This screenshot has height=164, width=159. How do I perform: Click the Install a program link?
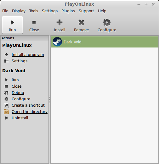click(28, 55)
